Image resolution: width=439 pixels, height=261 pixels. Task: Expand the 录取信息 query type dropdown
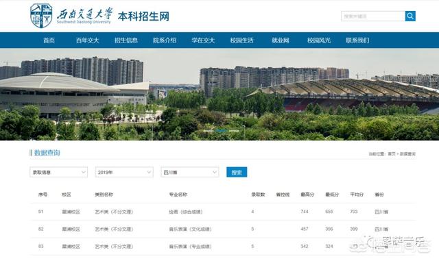tap(58, 172)
